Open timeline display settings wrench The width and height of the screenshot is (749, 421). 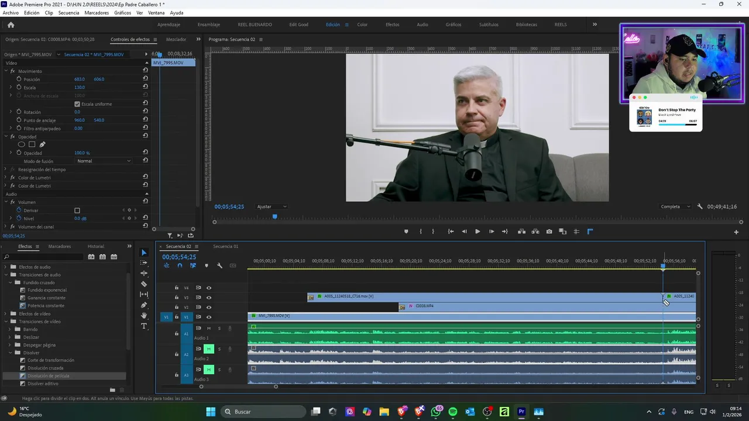(x=219, y=265)
